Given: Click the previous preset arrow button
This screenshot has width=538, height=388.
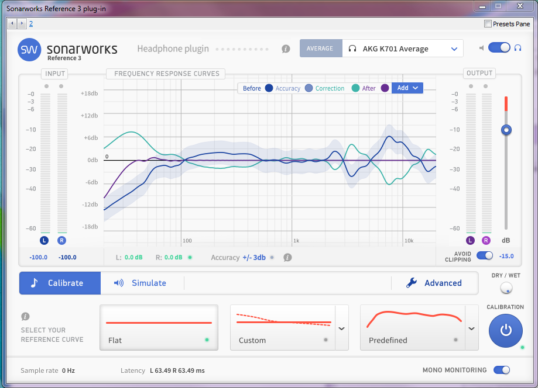Looking at the screenshot, I should [12, 23].
